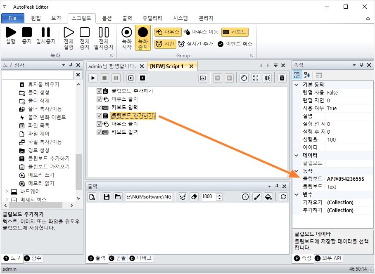Open the Group dialog launcher
This screenshot has width=375, height=274.
coord(252,56)
